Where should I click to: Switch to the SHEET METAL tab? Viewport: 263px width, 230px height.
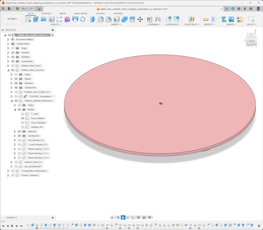pos(80,13)
